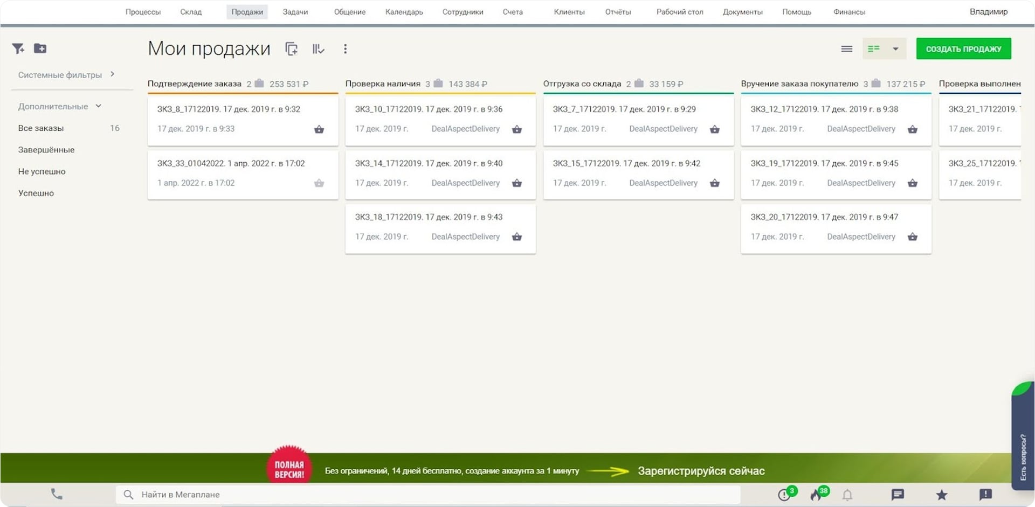
Task: Switch to kanban board view
Action: (874, 49)
